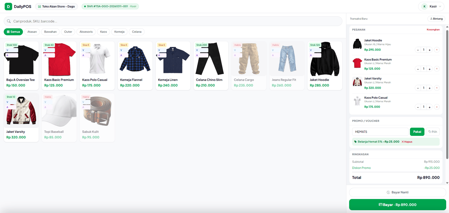The width and height of the screenshot is (449, 213).
Task: Click the Jaket Varsity cart thumbnail
Action: tap(357, 82)
